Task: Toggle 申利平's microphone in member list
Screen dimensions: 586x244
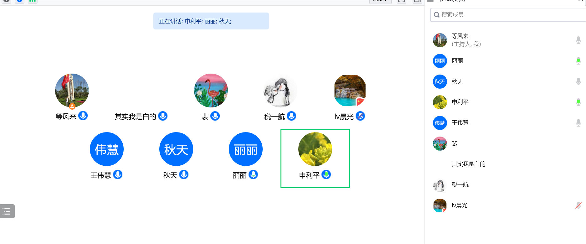Action: tap(578, 102)
